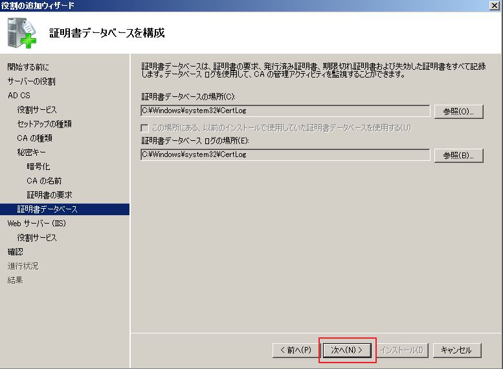Viewport: 503px width, 369px height.
Task: Select 役割サービス under Web サーバー (IIS)
Action: point(37,238)
